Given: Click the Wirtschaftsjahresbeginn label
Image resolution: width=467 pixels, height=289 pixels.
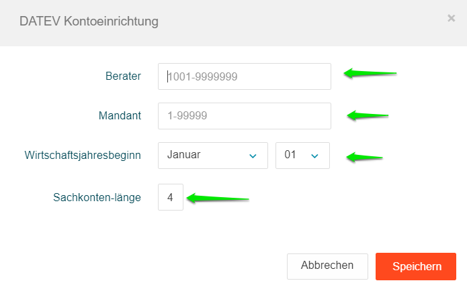Looking at the screenshot, I should tap(82, 156).
